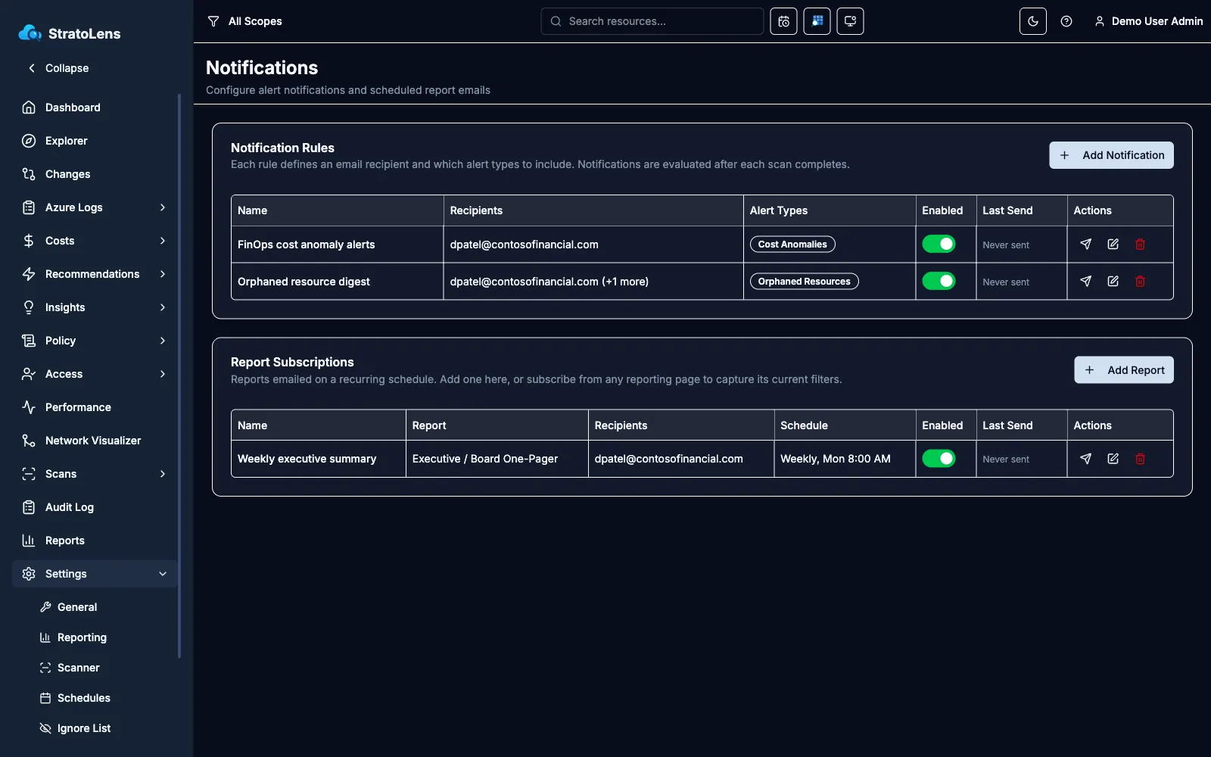Delete the Weekly executive summary subscription
The image size is (1211, 757).
[1140, 458]
